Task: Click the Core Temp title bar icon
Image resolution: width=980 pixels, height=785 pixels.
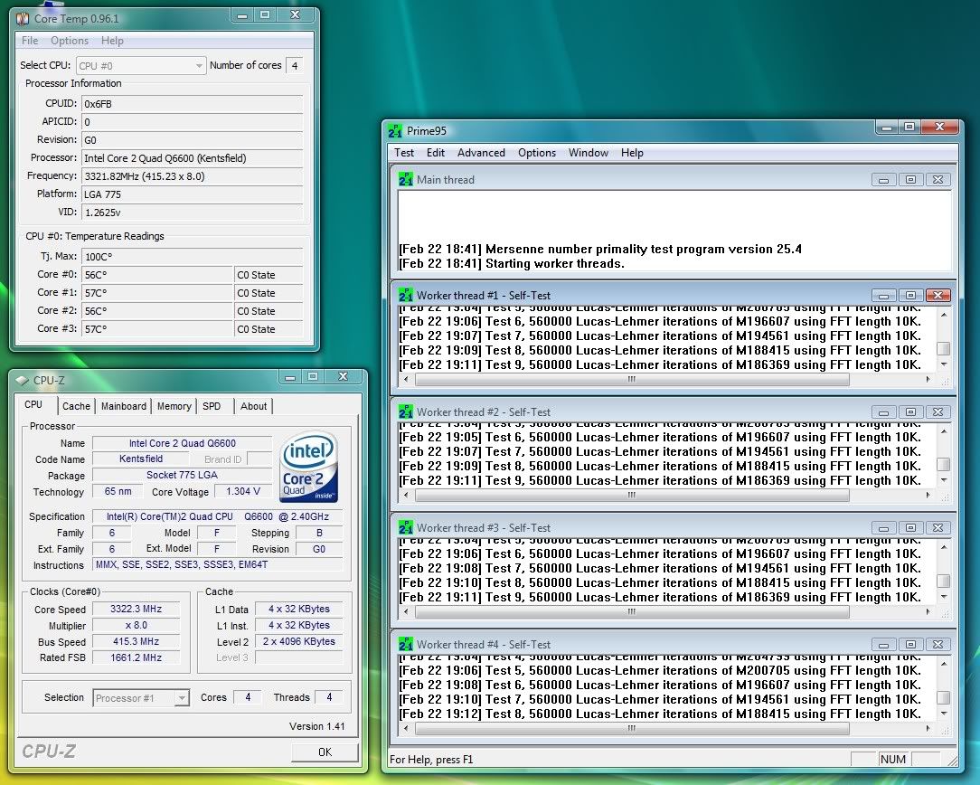Action: [23, 18]
